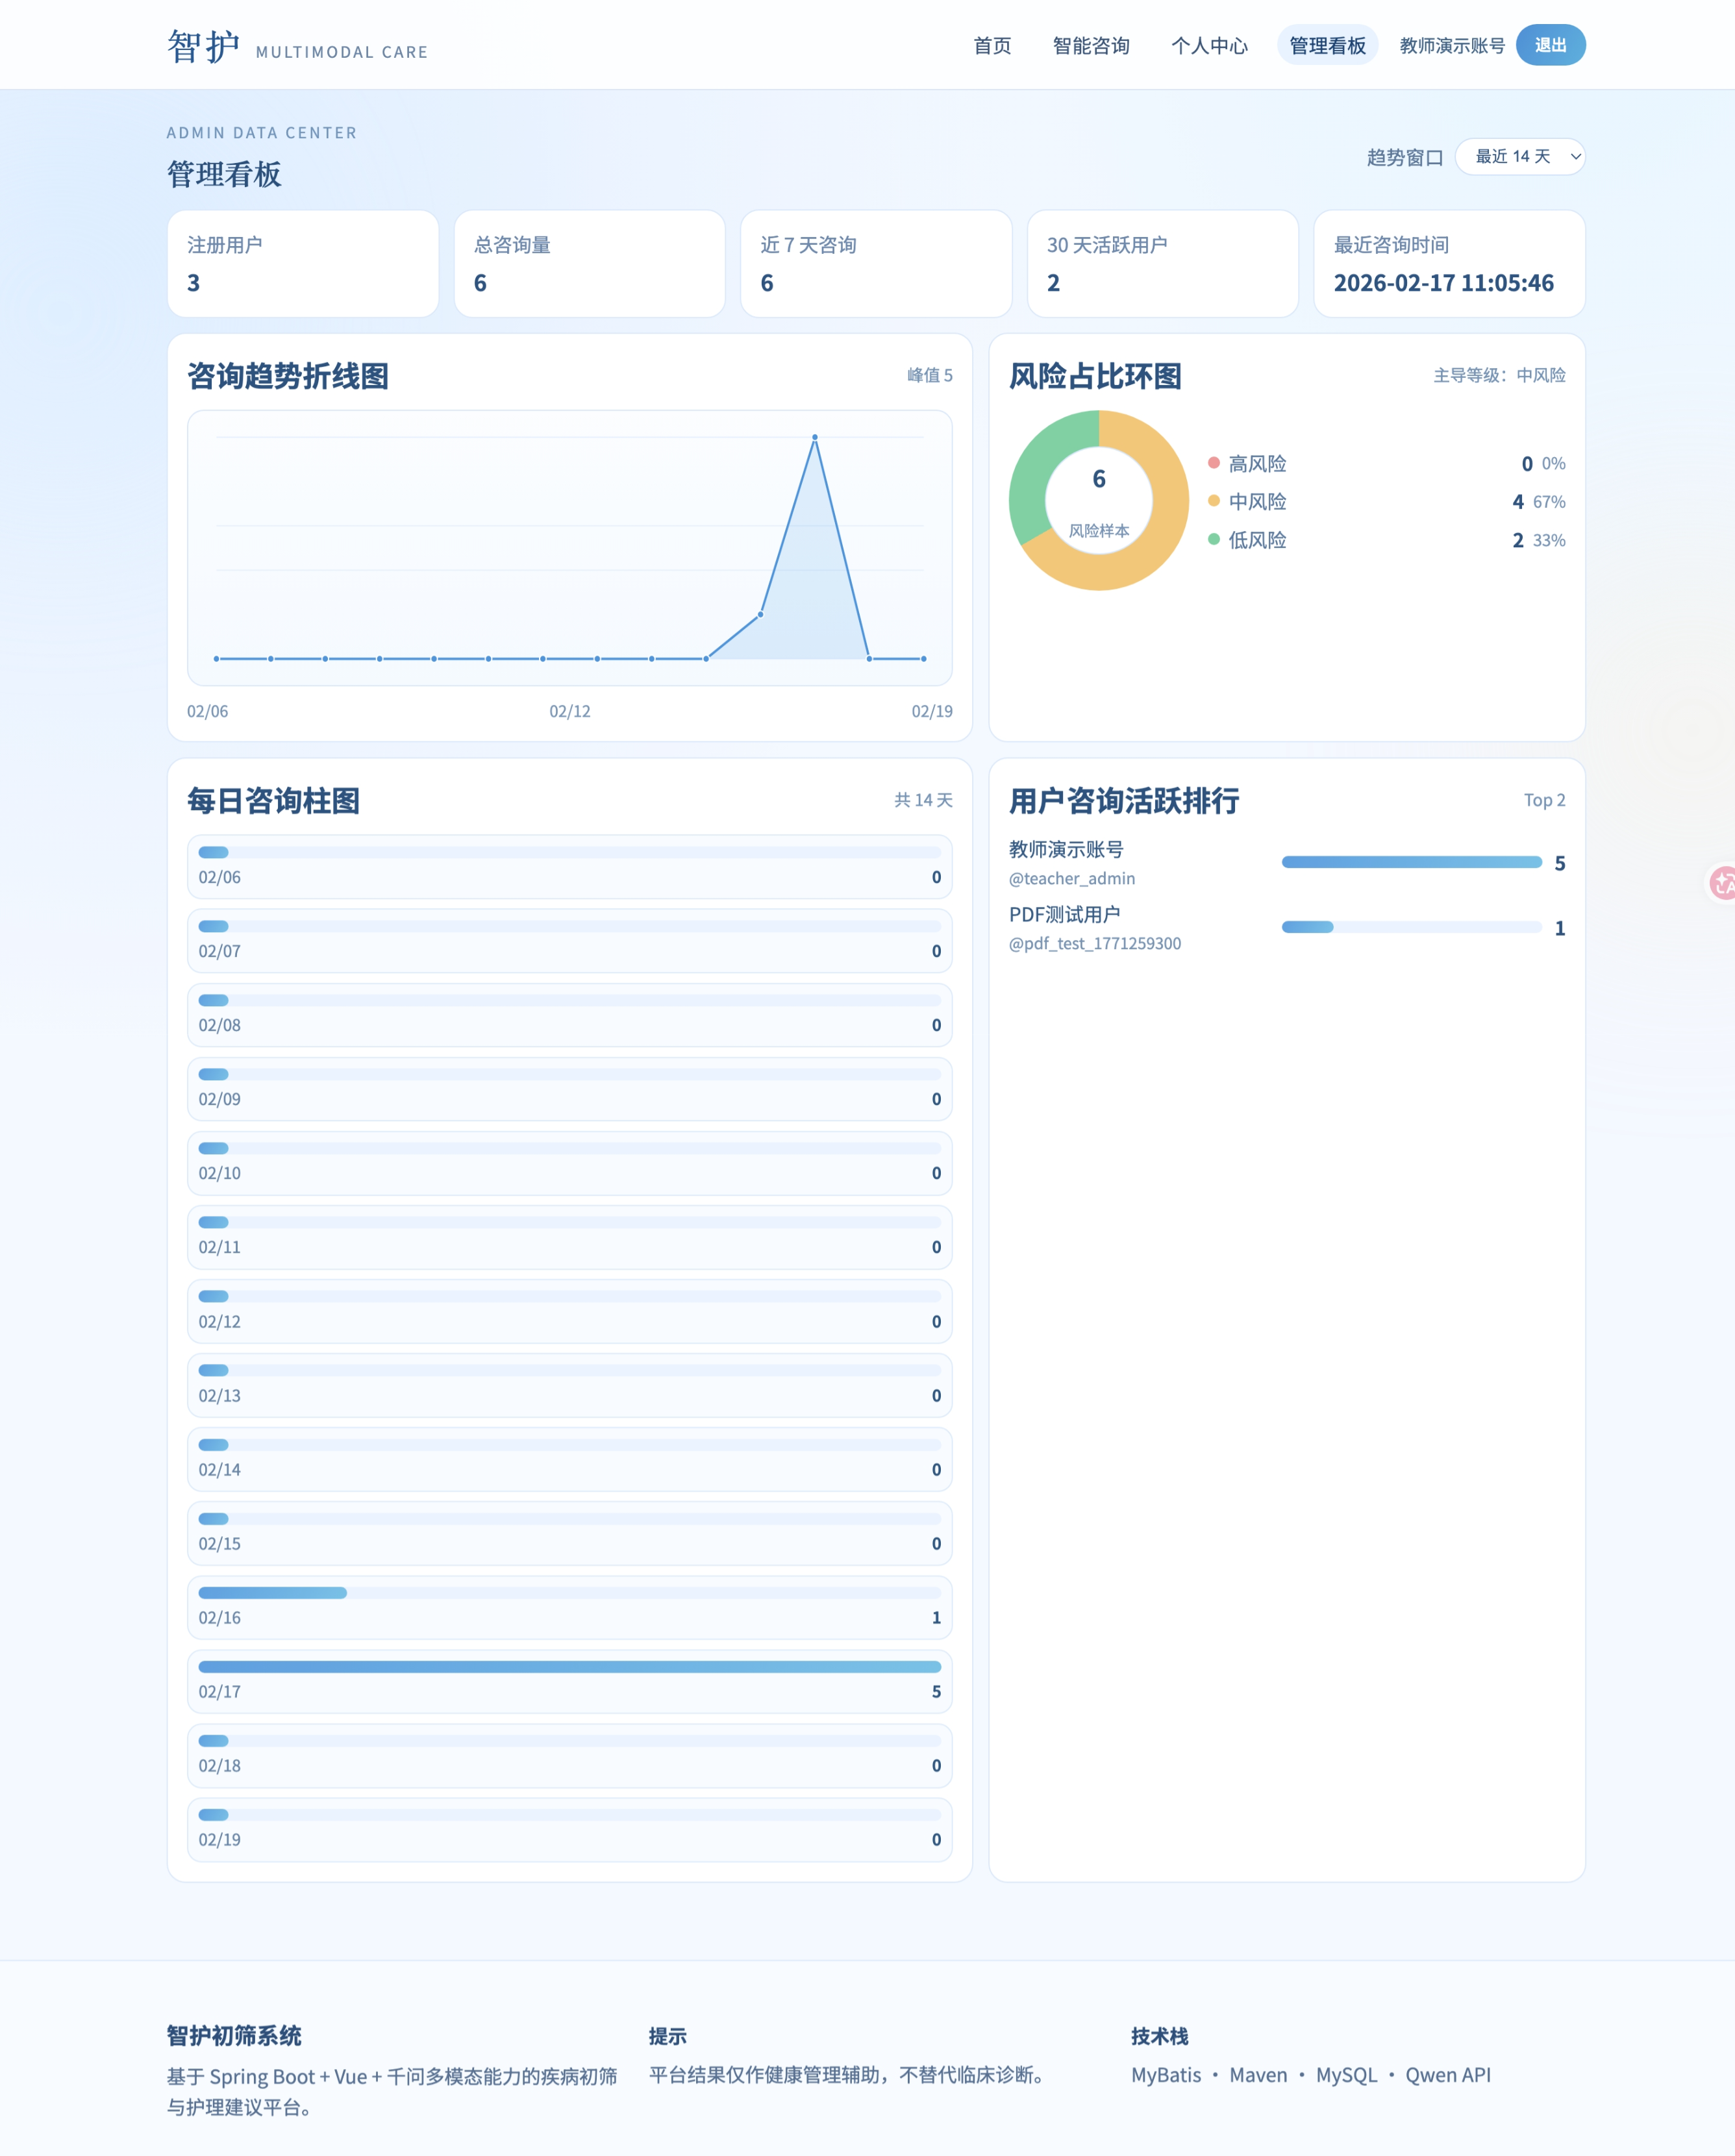Viewport: 1735px width, 2156px height.
Task: Select the 管理看板 nav tab
Action: [x=1327, y=46]
